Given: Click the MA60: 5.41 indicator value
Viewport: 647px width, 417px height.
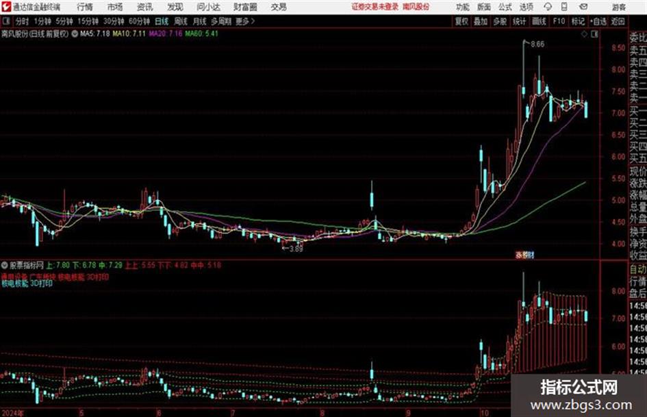Looking at the screenshot, I should pos(202,34).
